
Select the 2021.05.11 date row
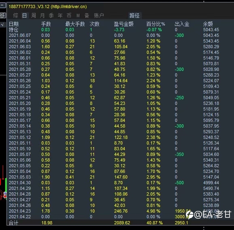tap(20, 143)
